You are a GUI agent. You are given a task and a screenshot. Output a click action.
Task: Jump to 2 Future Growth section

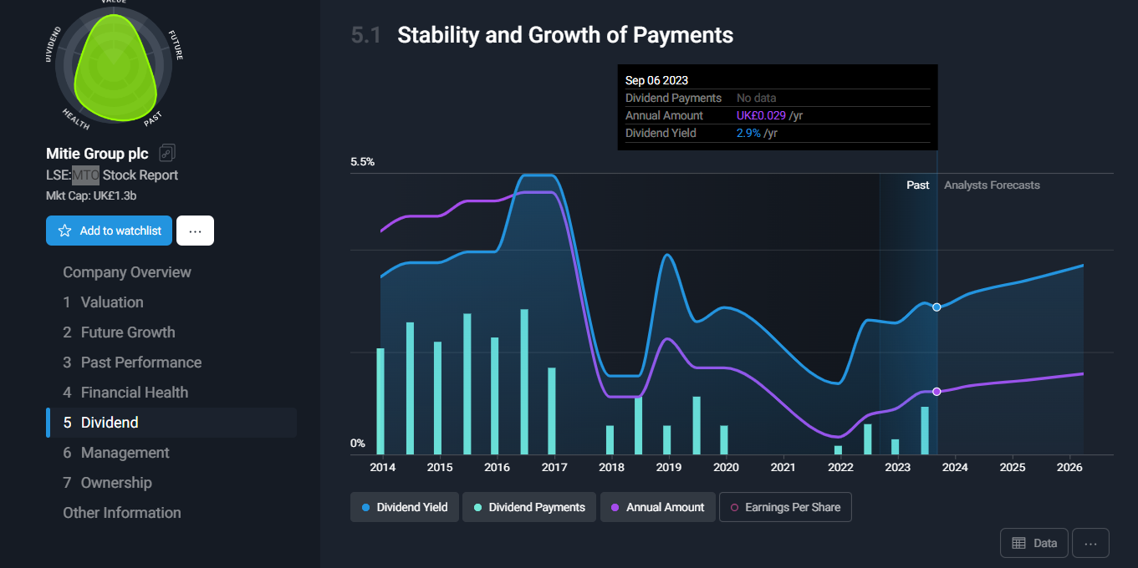119,332
